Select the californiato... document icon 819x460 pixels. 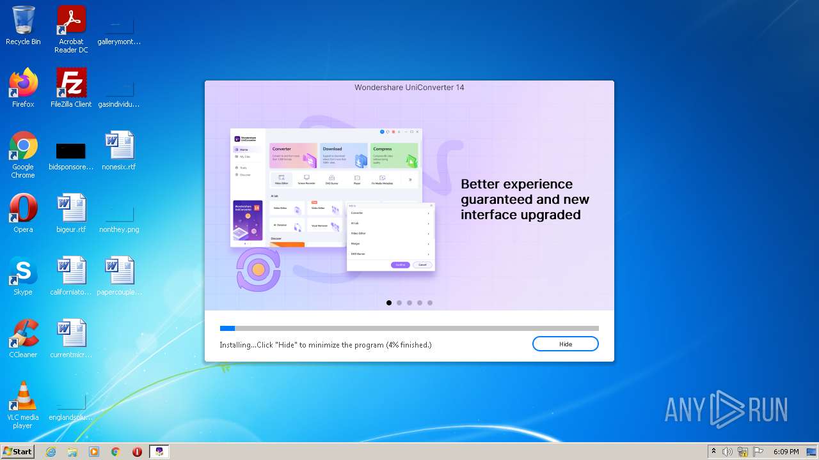tap(71, 276)
